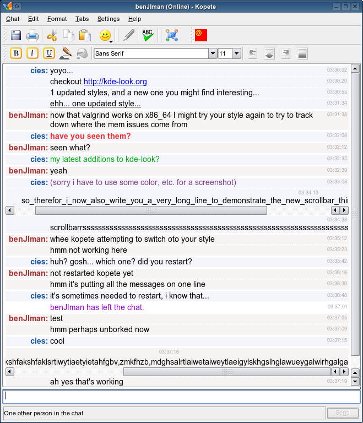The image size is (363, 423).
Task: Pick text color with pen icon
Action: [66, 53]
